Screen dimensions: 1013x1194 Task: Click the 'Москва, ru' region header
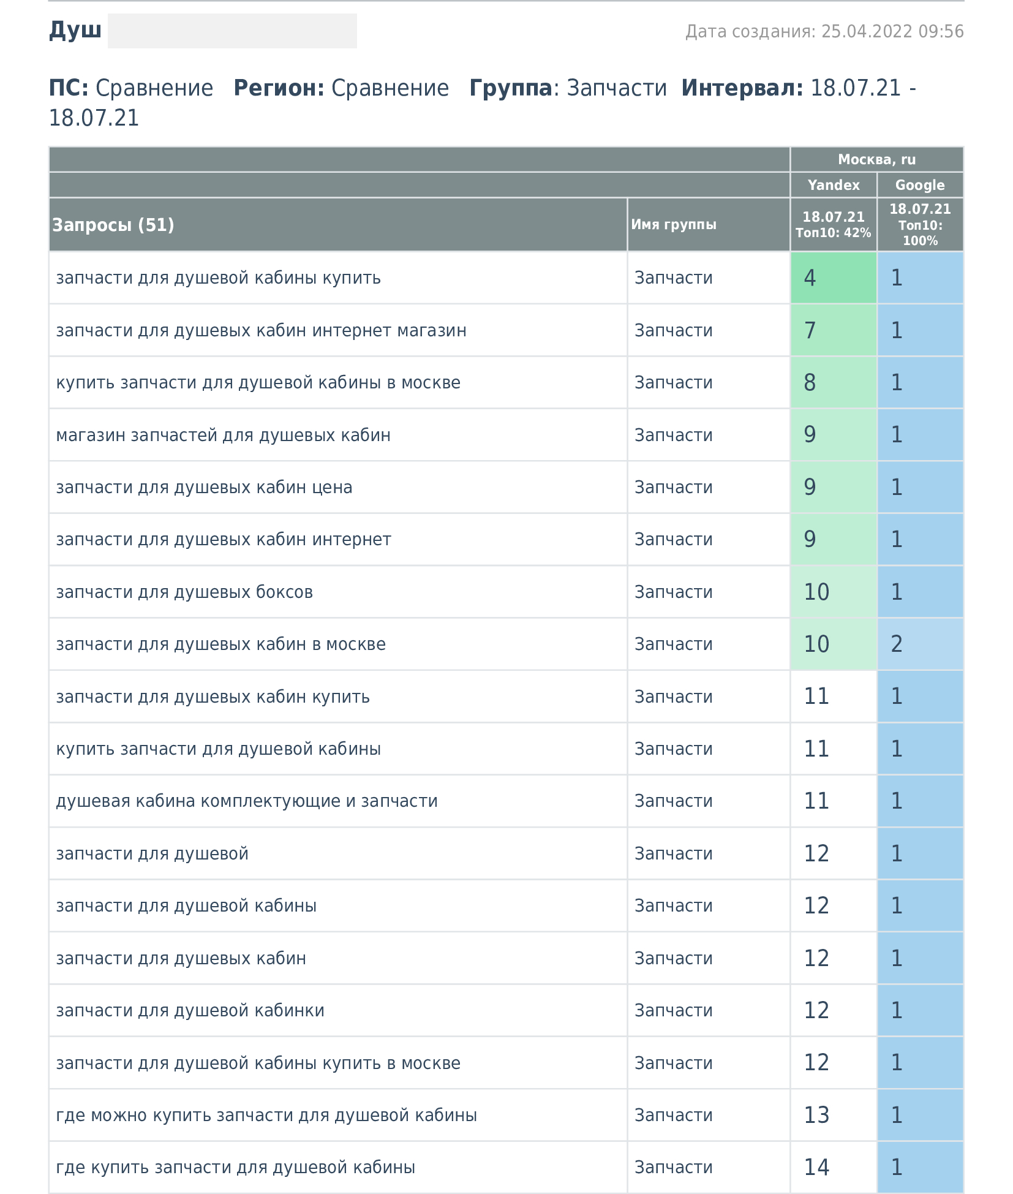coord(876,159)
